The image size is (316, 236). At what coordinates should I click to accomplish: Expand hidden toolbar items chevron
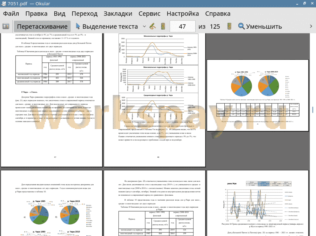[x=311, y=27]
